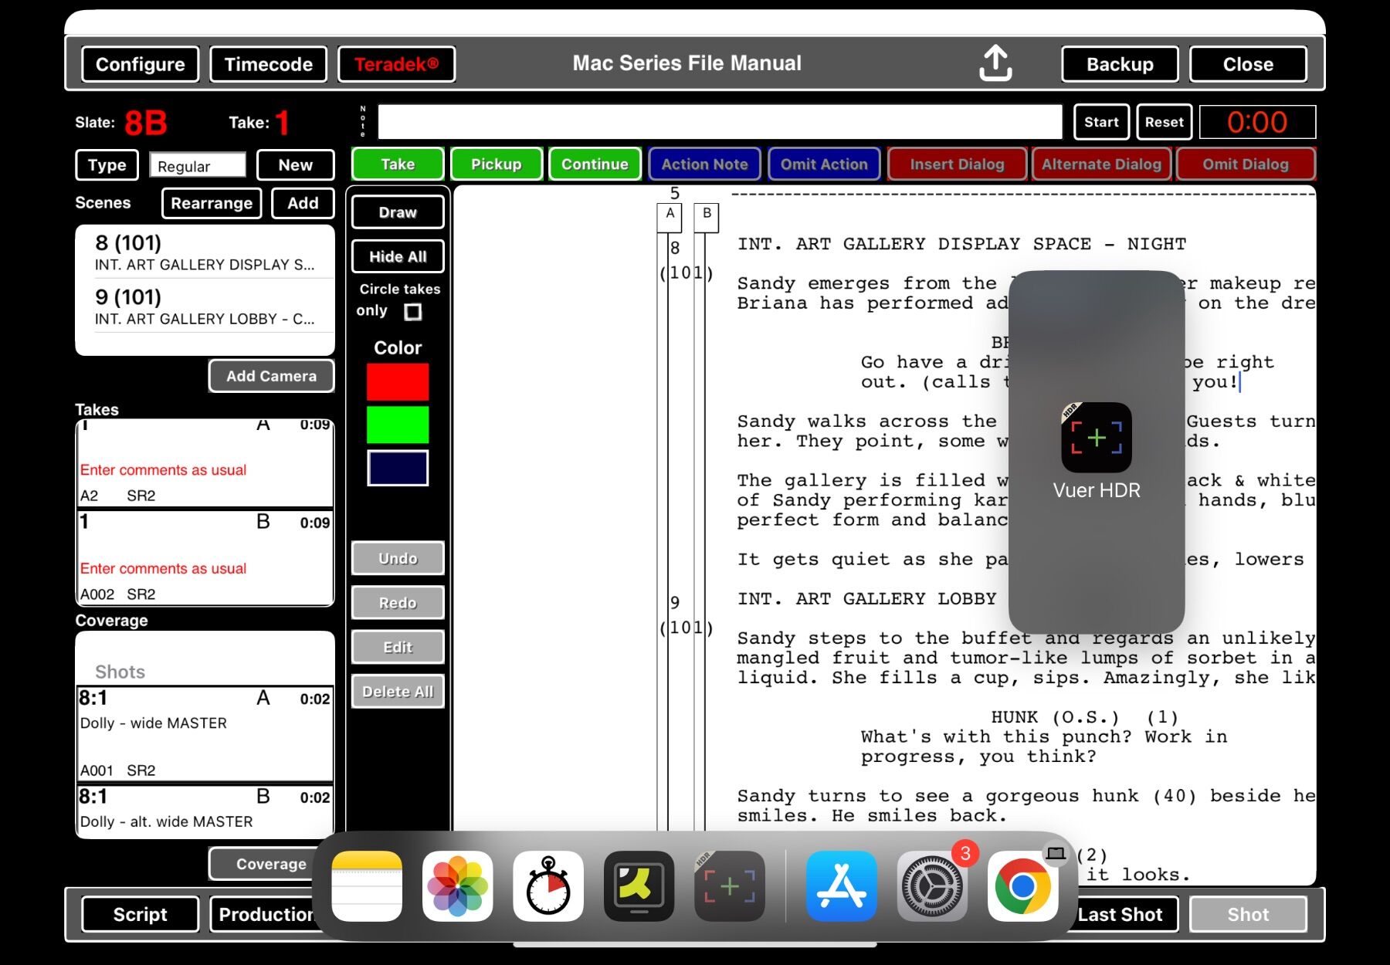Pick the red color swatch
This screenshot has width=1390, height=965.
[x=398, y=382]
